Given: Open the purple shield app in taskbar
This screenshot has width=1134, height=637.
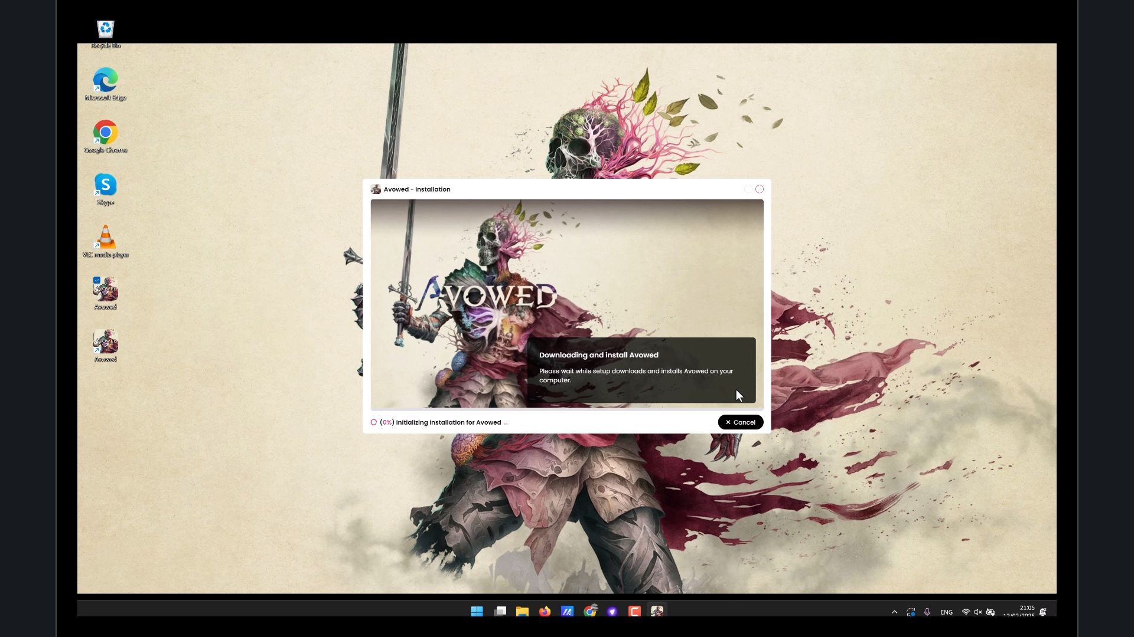Looking at the screenshot, I should 612,612.
